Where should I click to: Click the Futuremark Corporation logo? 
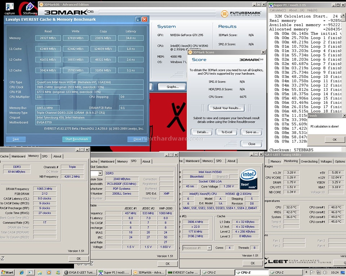241,14
